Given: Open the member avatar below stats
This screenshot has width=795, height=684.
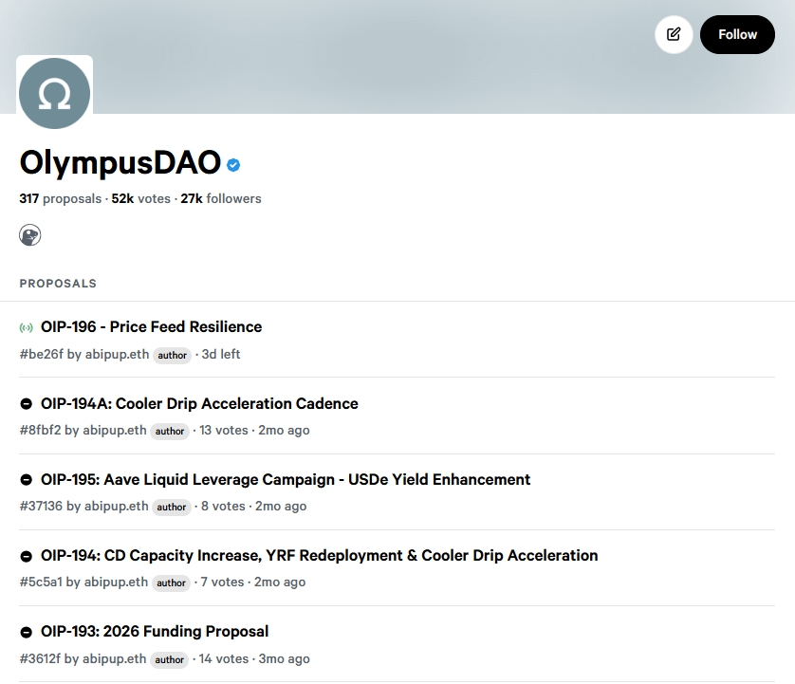Looking at the screenshot, I should [x=30, y=235].
